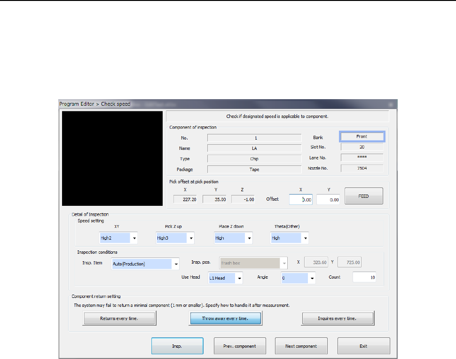This screenshot has height=359, width=456.
Task: Open the Insp. pos. Trash box dropdown
Action: coord(253,263)
